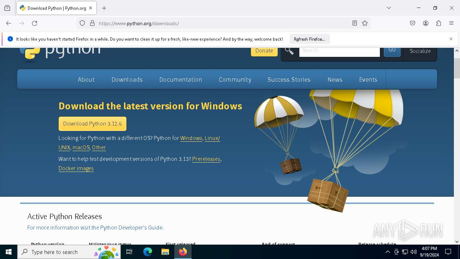Open new tab with plus button

104,8
